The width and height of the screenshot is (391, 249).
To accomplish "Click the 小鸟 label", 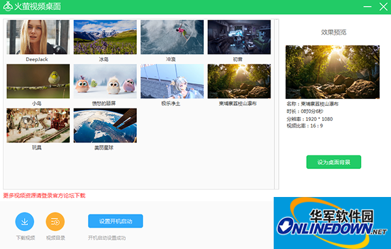I will [x=37, y=103].
